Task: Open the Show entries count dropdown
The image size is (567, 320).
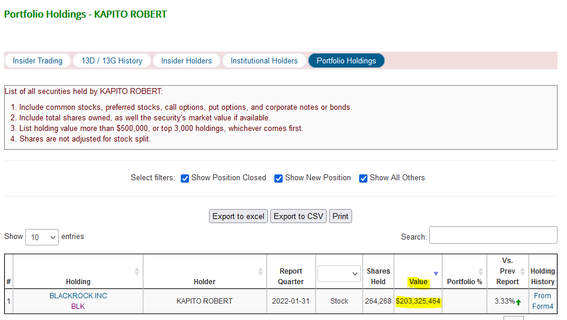Action: pos(42,237)
